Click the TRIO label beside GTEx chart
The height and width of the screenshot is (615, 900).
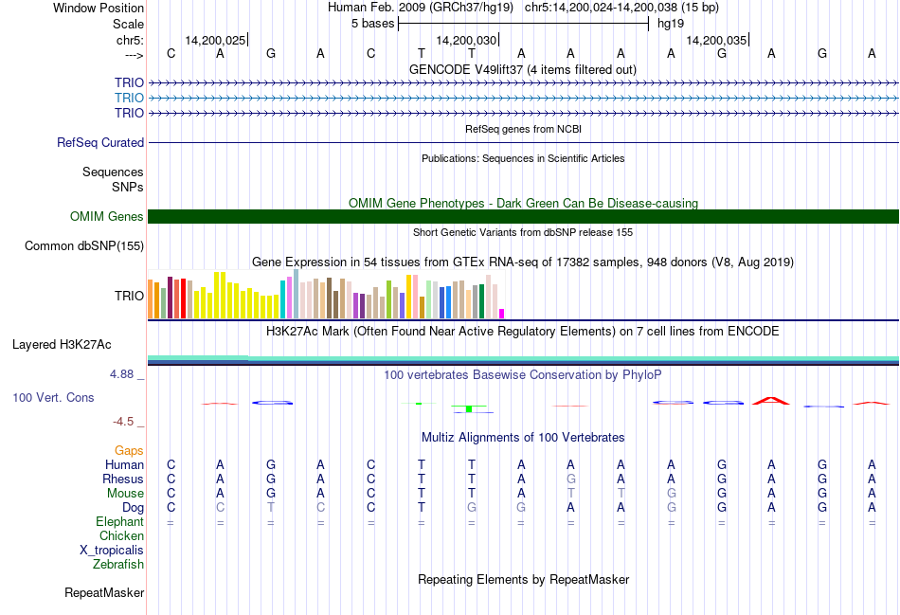point(129,296)
